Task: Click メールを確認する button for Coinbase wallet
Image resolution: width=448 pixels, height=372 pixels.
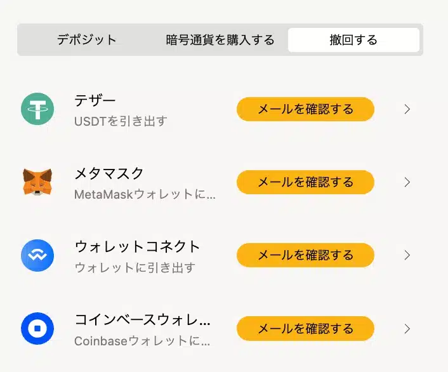Action: click(x=305, y=329)
